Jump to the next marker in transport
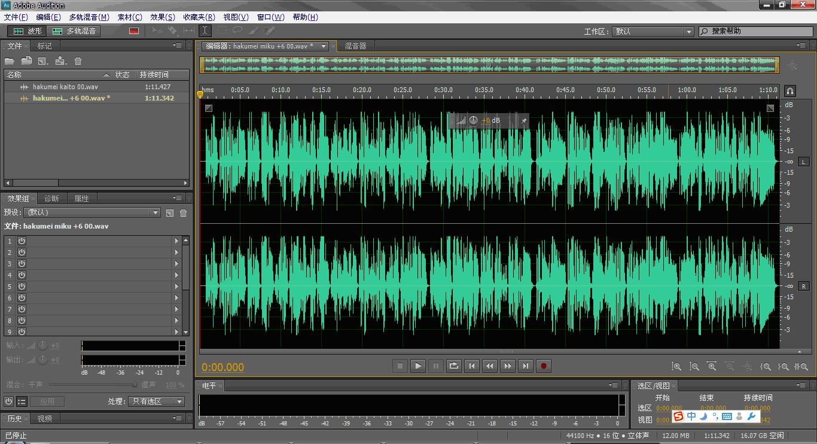 tap(526, 366)
